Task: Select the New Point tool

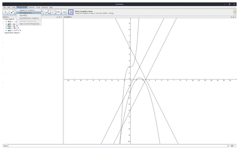Action: [12, 12]
